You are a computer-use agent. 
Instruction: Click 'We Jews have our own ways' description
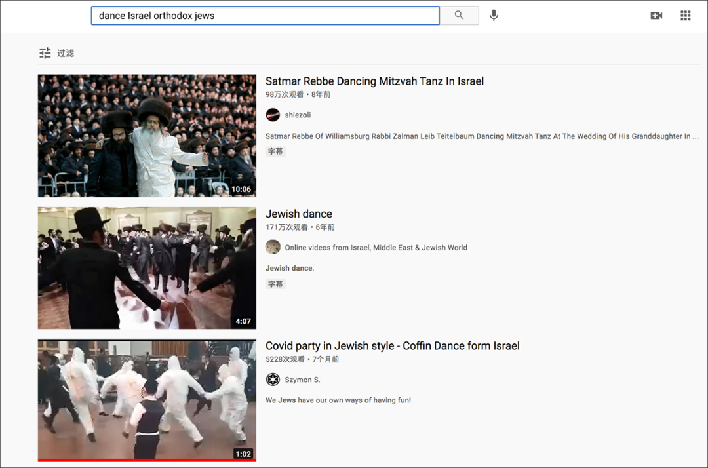point(338,400)
